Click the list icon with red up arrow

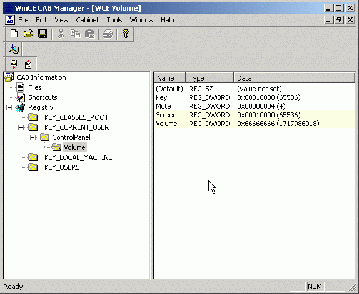(28, 64)
